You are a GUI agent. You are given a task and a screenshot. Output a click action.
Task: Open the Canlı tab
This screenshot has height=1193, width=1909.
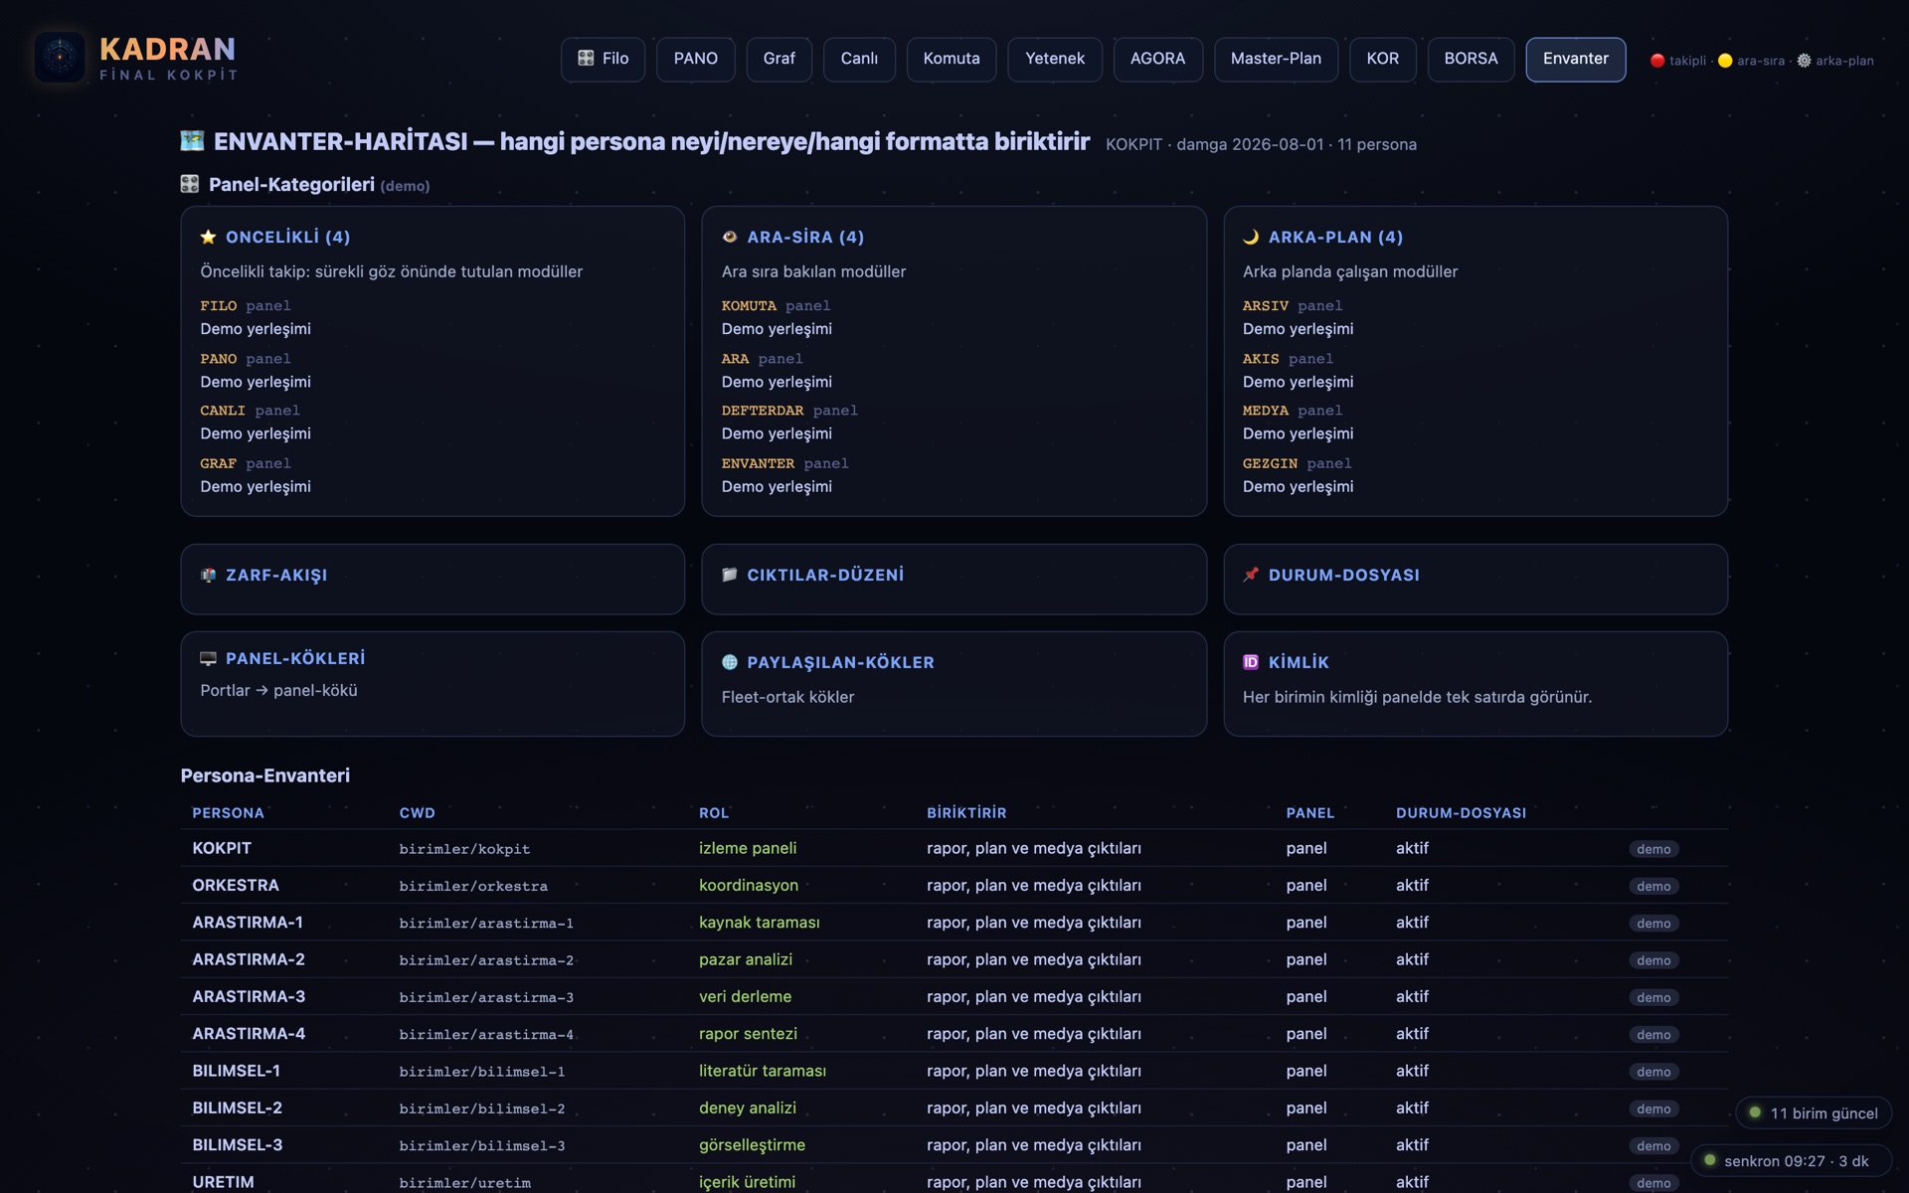(x=859, y=59)
